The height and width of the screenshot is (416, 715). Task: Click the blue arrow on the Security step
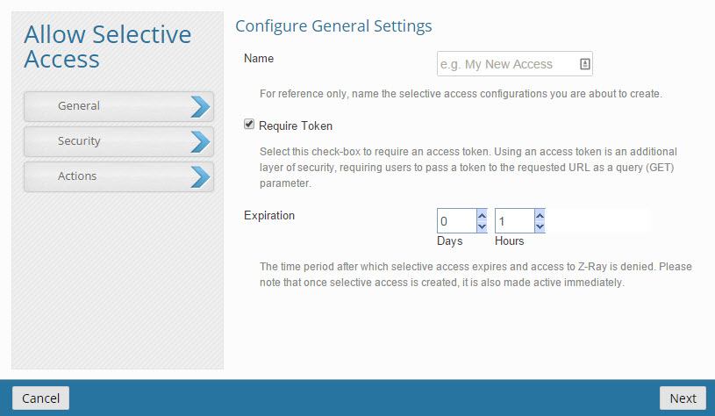click(x=200, y=141)
